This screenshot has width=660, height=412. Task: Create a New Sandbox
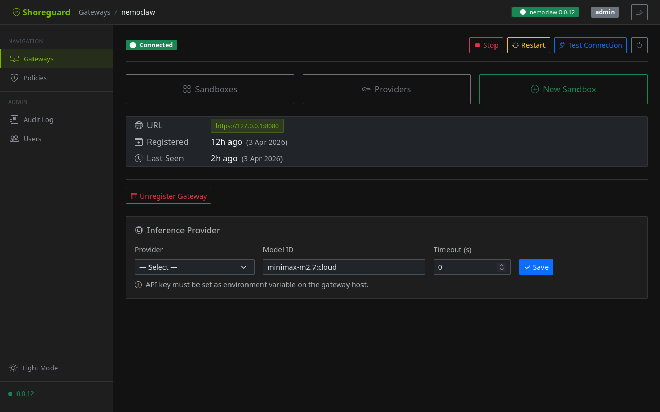click(x=563, y=89)
